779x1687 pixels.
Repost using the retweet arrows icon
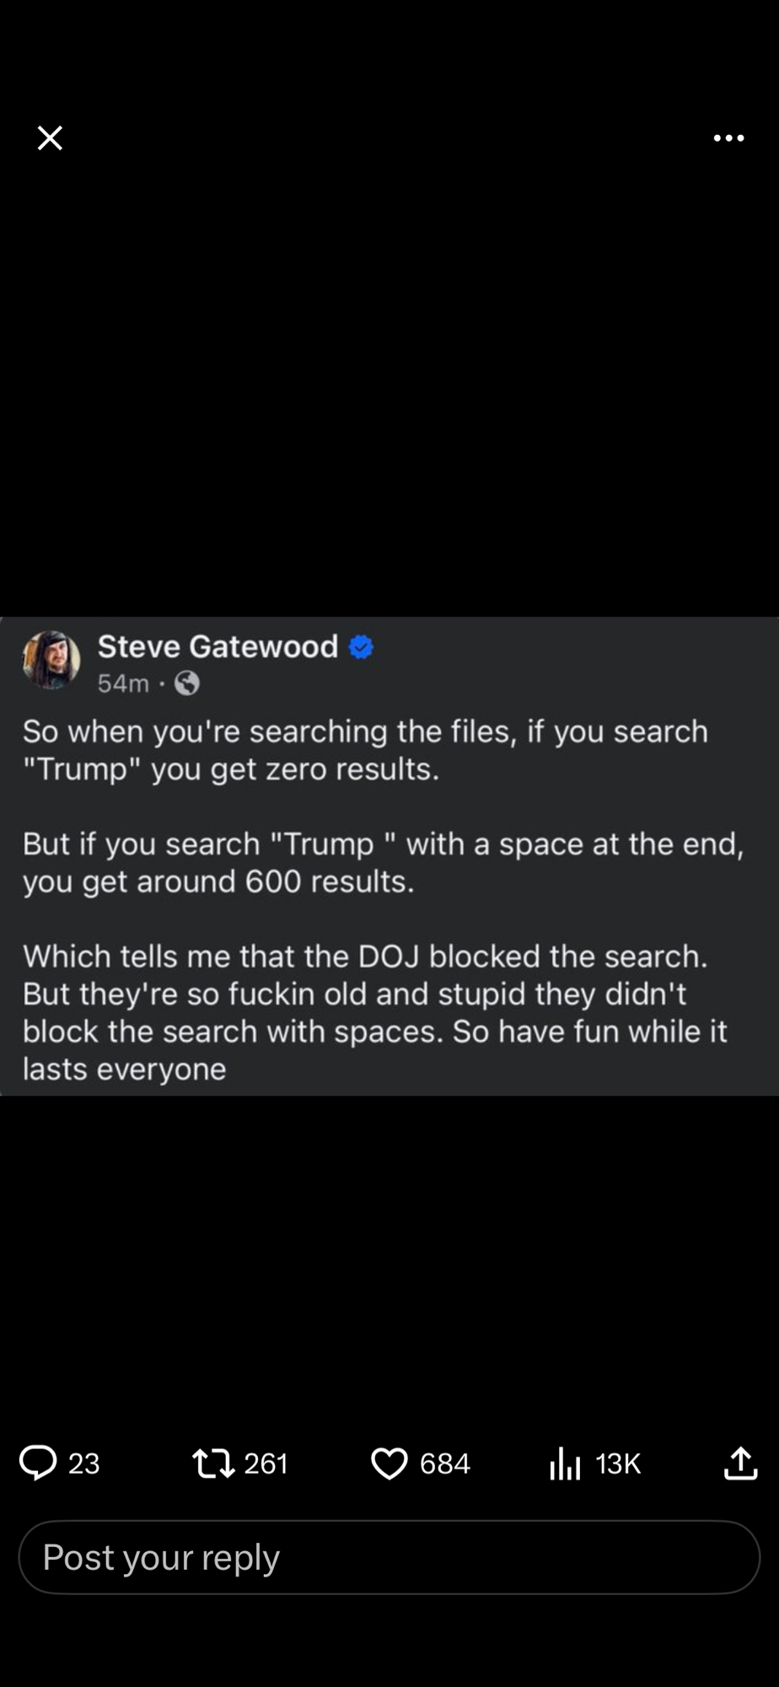[x=213, y=1463]
